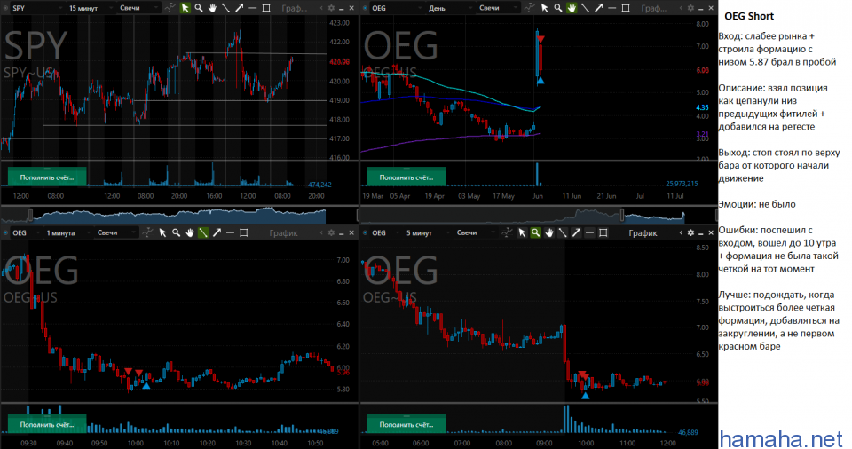Image resolution: width=852 pixels, height=449 pixels.
Task: Click SPY range navigator overview strip
Action: (x=178, y=215)
